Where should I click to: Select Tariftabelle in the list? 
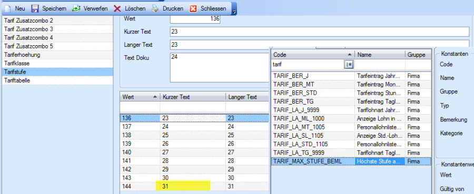click(57, 80)
